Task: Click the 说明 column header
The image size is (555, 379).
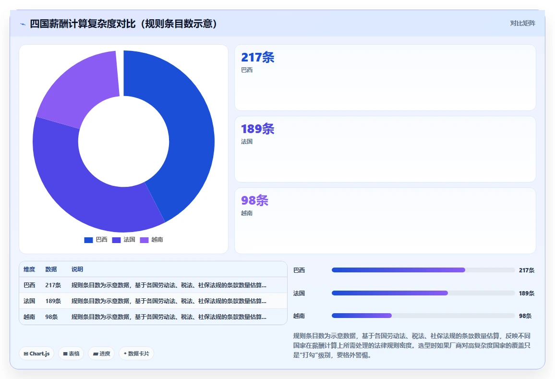Action: pyautogui.click(x=77, y=269)
